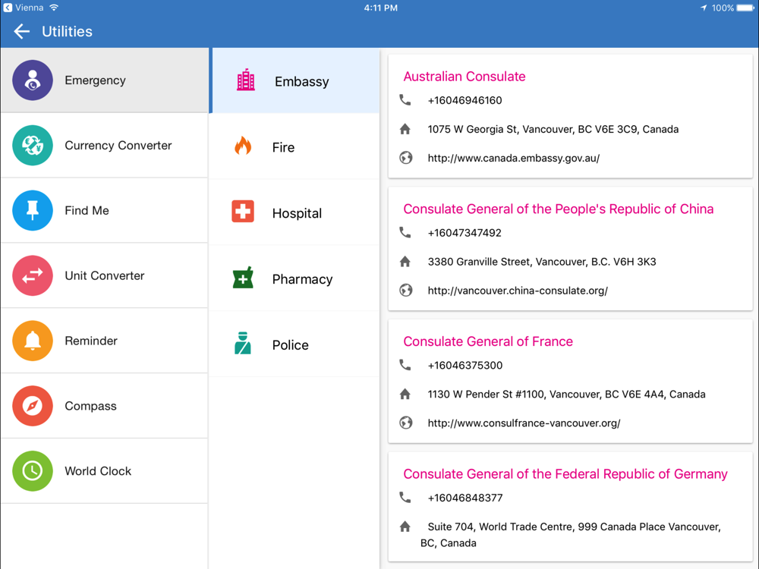Select the Police category
This screenshot has height=569, width=759.
295,344
